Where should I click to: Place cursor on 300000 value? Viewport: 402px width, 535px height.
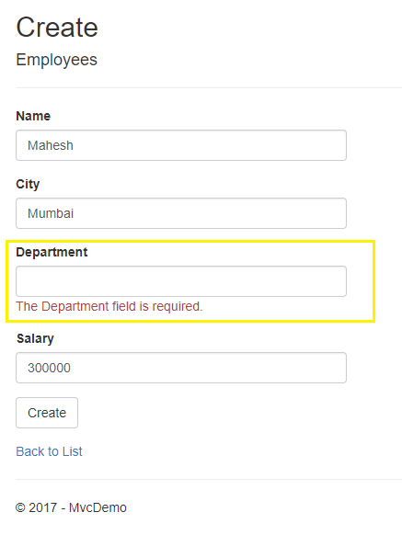click(x=49, y=368)
